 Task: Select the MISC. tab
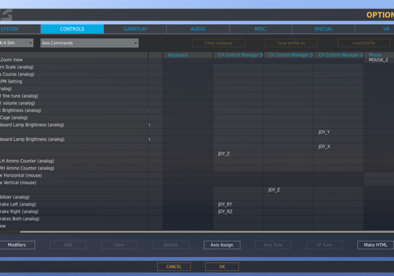pos(261,29)
